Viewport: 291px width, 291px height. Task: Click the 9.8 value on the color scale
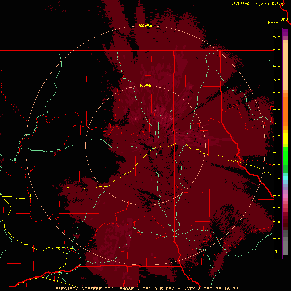(x=276, y=36)
